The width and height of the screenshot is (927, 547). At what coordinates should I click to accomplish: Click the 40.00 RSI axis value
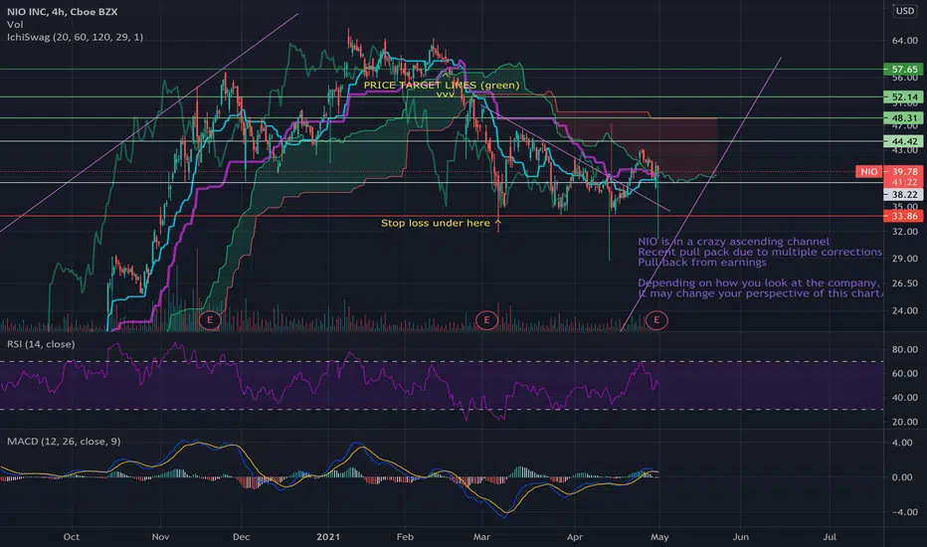904,398
